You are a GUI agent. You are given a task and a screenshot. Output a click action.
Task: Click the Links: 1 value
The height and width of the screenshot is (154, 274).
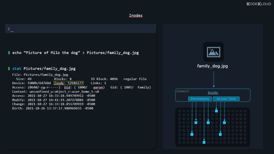pos(98,83)
